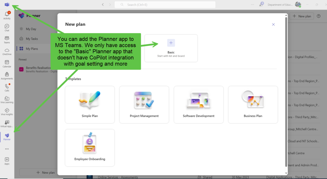Click the 'ion - Digital Profiles_...' row text

point(303,57)
